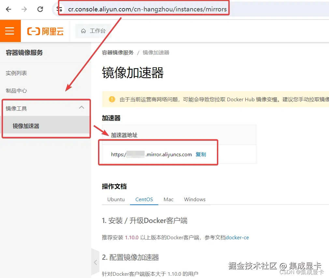
Task: Click the 加速器地址 column header
Action: click(x=124, y=135)
